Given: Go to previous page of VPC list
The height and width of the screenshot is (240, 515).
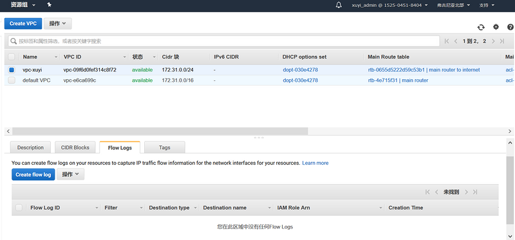Looking at the screenshot, I should pyautogui.click(x=456, y=41).
